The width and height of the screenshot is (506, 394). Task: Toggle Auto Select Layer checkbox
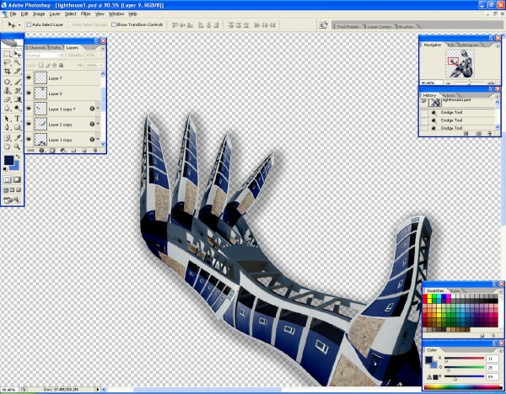[x=29, y=24]
